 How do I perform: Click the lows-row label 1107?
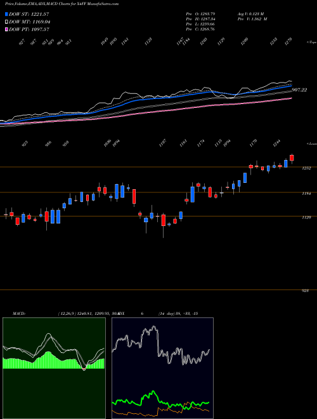(162, 143)
